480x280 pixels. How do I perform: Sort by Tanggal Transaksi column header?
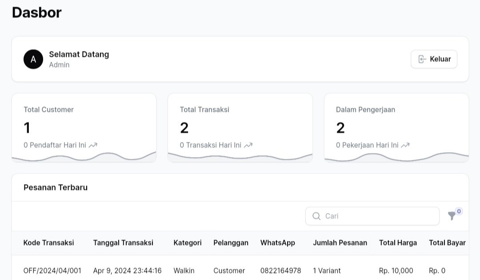tap(123, 243)
